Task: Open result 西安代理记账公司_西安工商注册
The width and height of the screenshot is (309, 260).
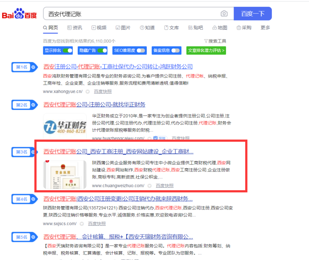Action: tap(118, 151)
